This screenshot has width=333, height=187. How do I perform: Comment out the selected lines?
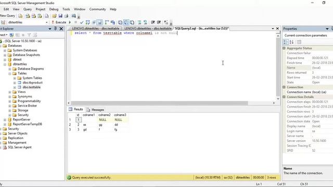click(x=139, y=22)
